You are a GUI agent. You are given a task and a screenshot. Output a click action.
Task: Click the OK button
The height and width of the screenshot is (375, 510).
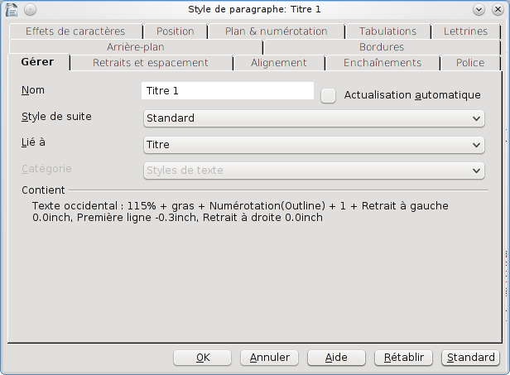203,358
